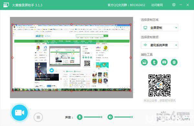The image size is (194, 126).
Task: Click the top-left red selection handle in preview
Action: [x=12, y=25]
